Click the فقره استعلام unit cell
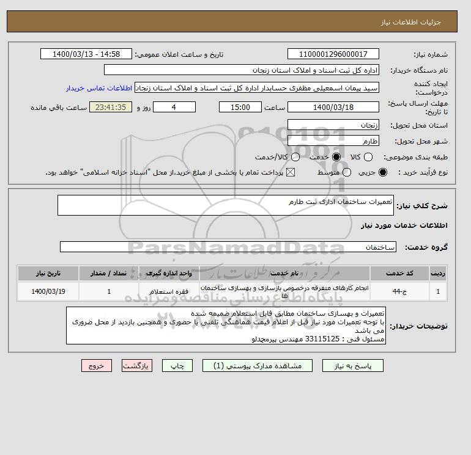471x455 pixels. [169, 291]
